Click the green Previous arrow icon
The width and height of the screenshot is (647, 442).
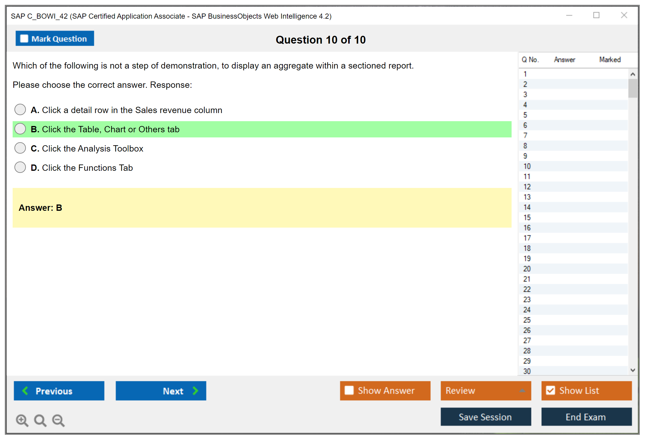point(25,391)
